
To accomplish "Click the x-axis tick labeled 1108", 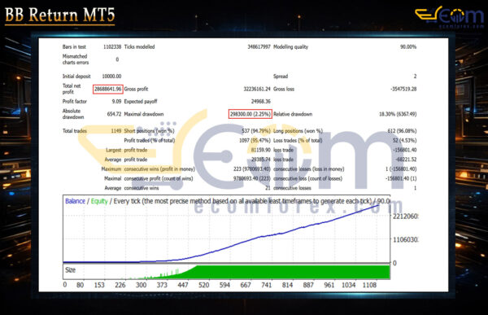I will pyautogui.click(x=369, y=285).
